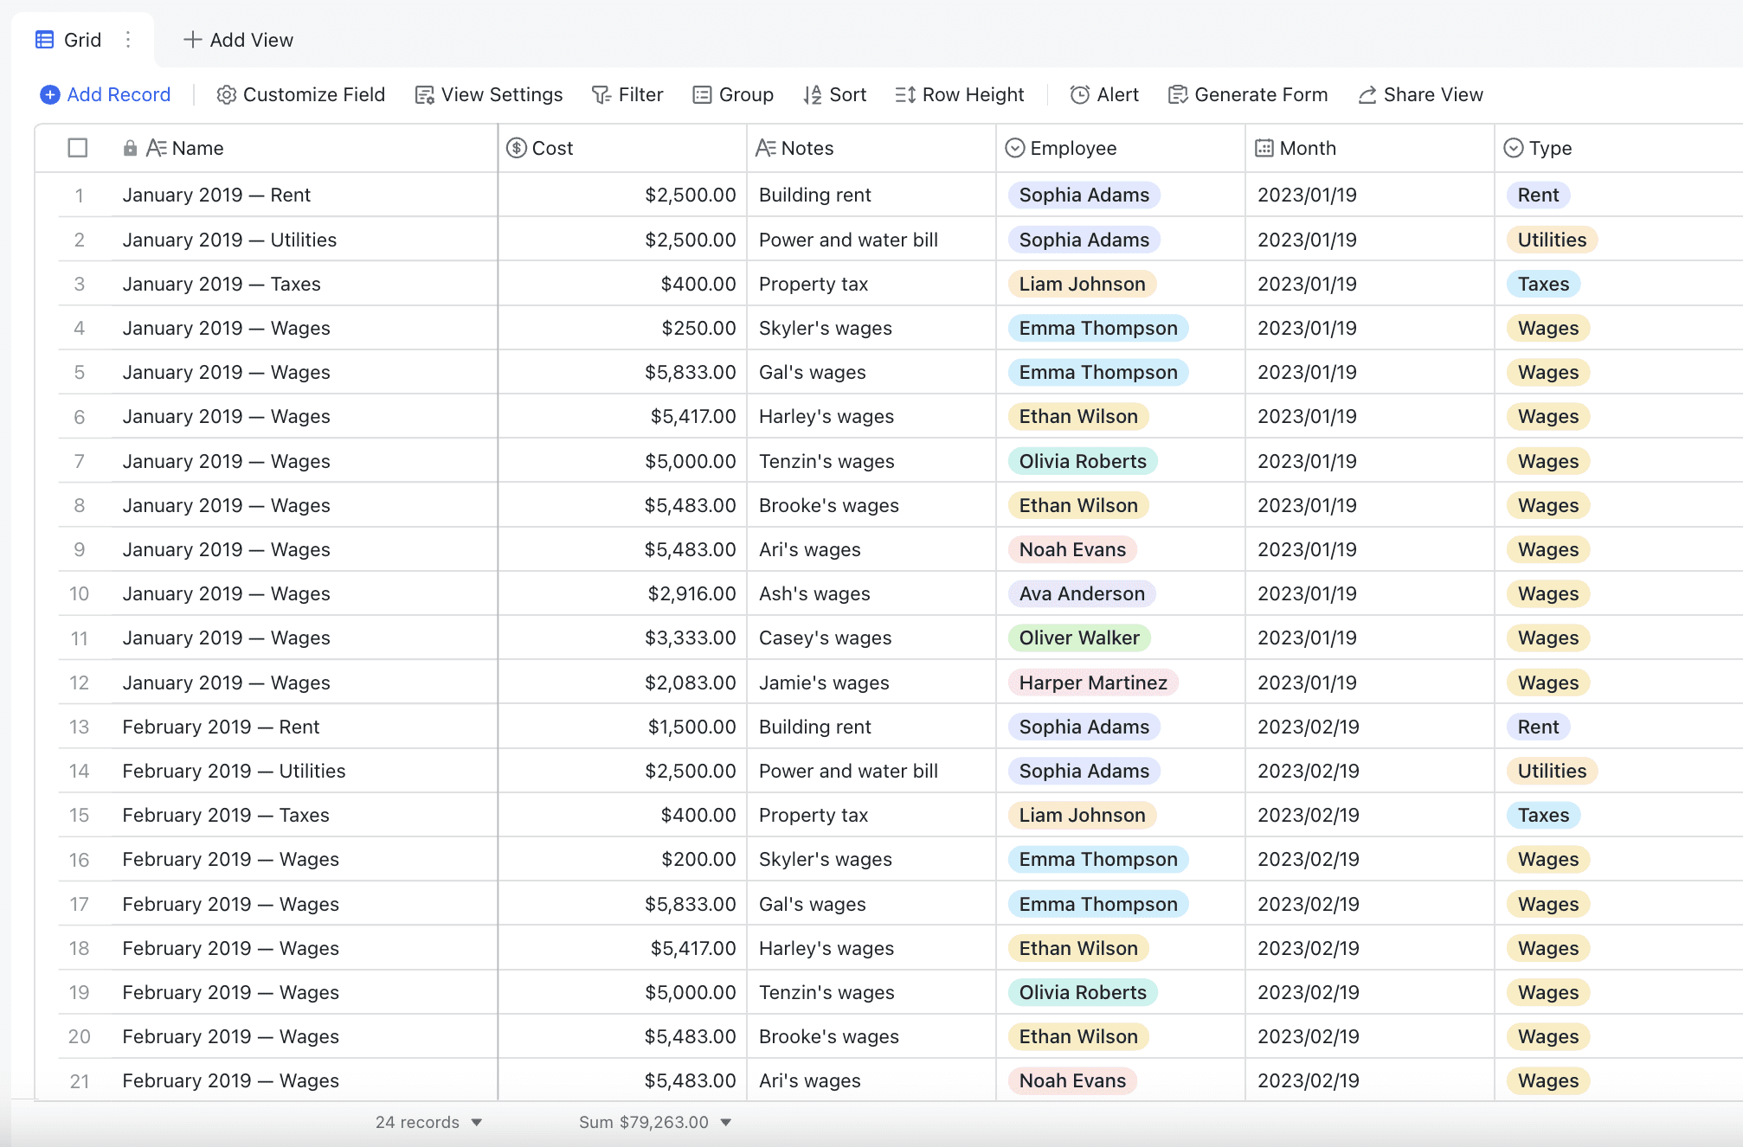The image size is (1743, 1147).
Task: Click the green Oliver Walker employee tag
Action: tap(1078, 638)
